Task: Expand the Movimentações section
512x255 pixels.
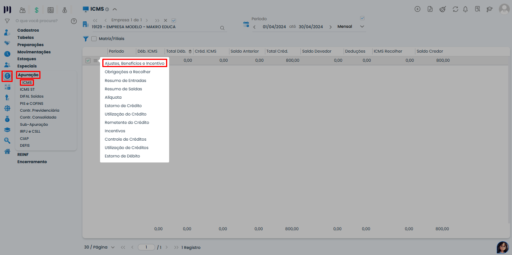Action: [x=34, y=52]
